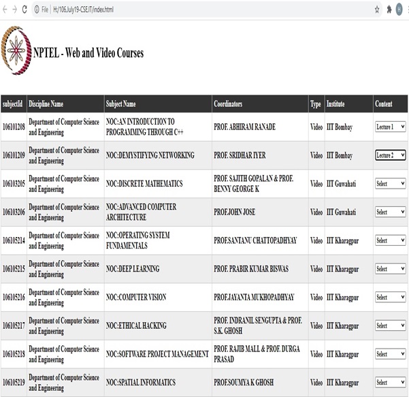
Task: Click the Subject Name column header
Action: (x=121, y=104)
